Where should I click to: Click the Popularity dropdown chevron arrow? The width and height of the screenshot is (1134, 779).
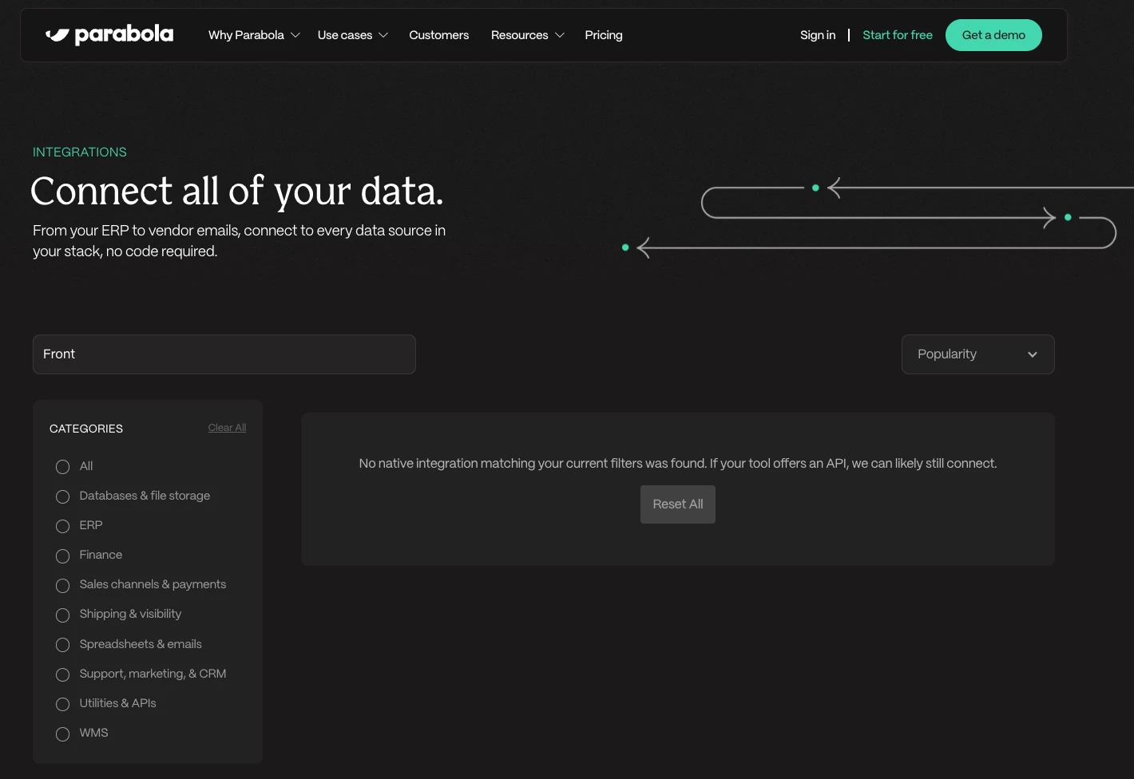[1033, 354]
